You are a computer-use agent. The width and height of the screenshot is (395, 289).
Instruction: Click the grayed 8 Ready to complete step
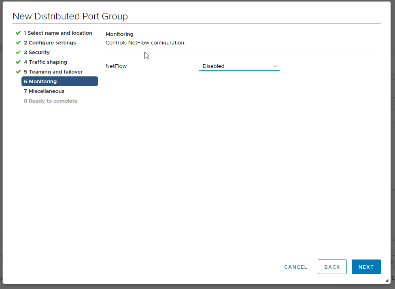pyautogui.click(x=50, y=101)
